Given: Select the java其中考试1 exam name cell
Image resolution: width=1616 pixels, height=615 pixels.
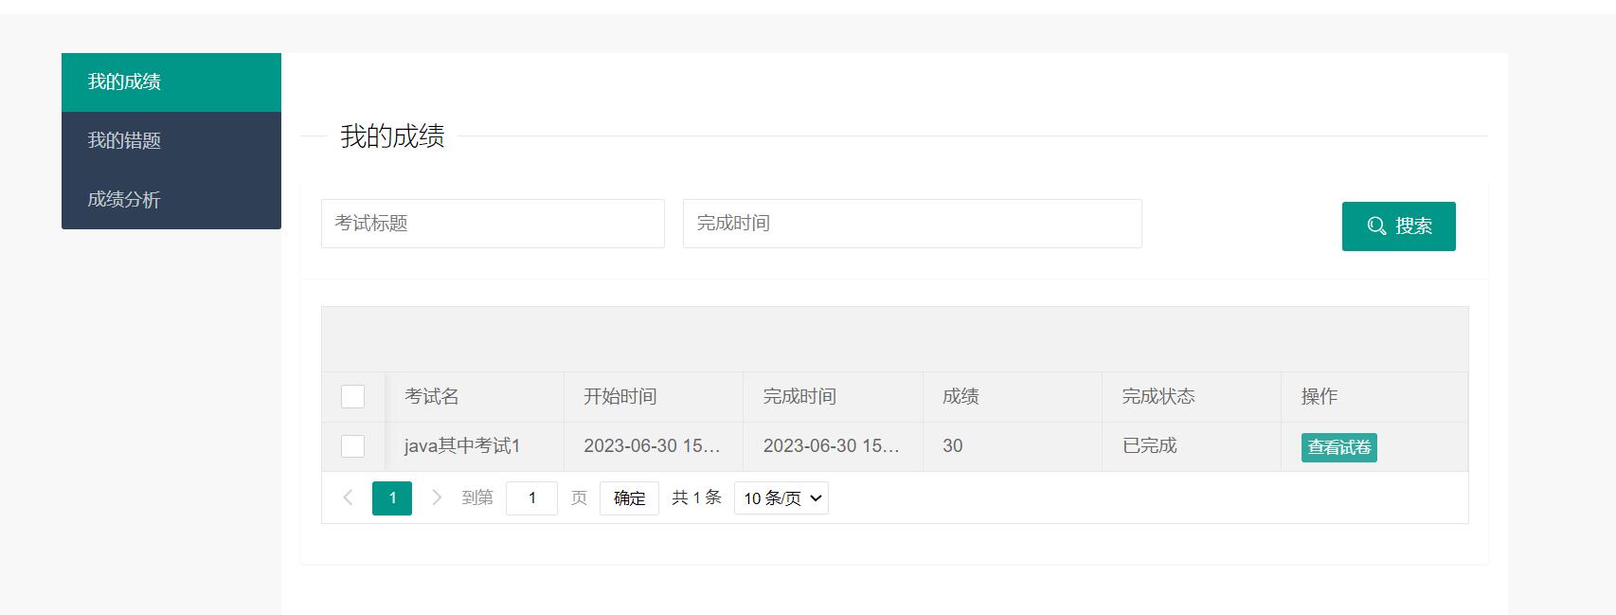Looking at the screenshot, I should [x=475, y=446].
